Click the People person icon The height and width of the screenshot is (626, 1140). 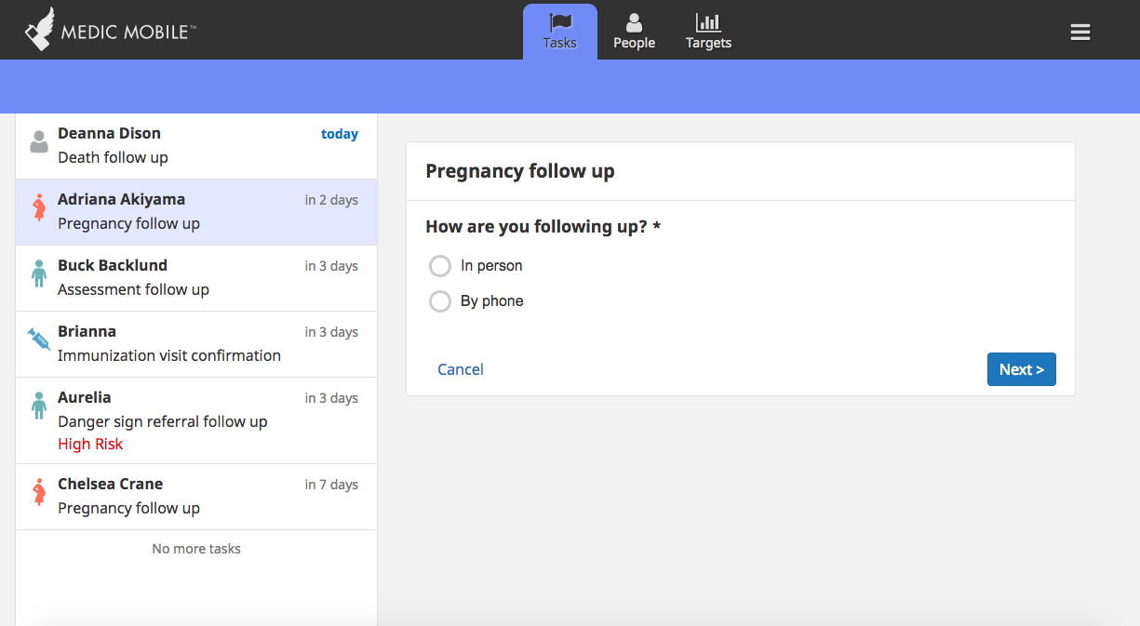click(x=634, y=22)
